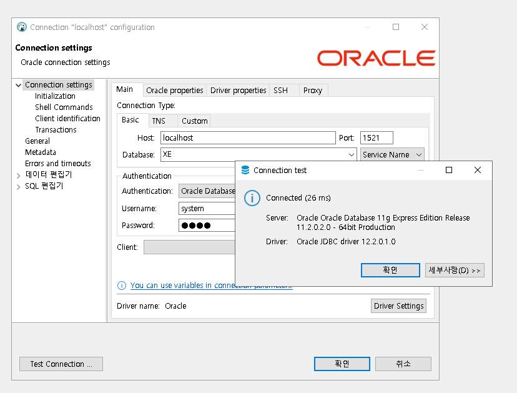The height and width of the screenshot is (393, 517).
Task: Click the Driver name: Oracle label
Action: [152, 306]
